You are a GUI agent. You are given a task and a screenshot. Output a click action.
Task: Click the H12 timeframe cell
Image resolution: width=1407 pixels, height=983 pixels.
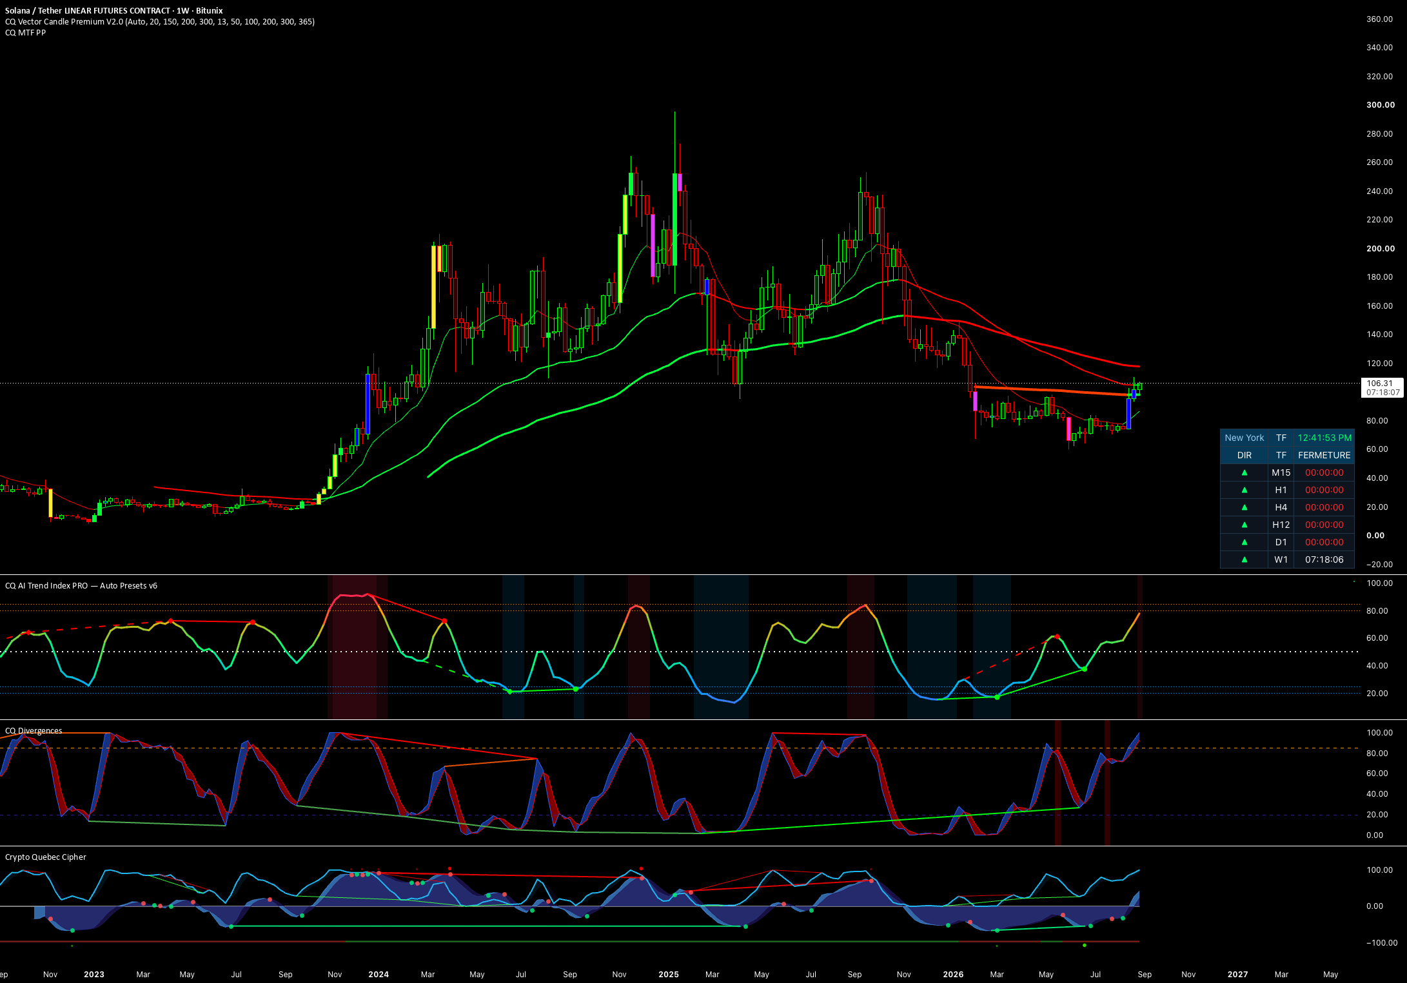[x=1281, y=525]
